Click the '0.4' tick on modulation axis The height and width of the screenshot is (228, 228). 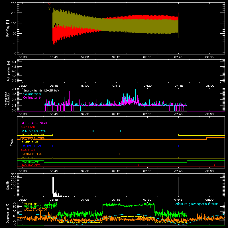click(14, 89)
